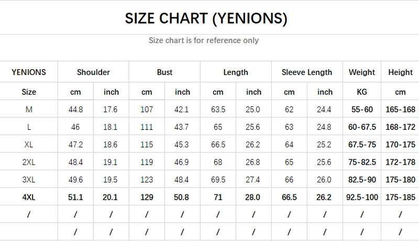419x241 pixels.
Task: Select the 3XL size row label
Action: [29, 180]
